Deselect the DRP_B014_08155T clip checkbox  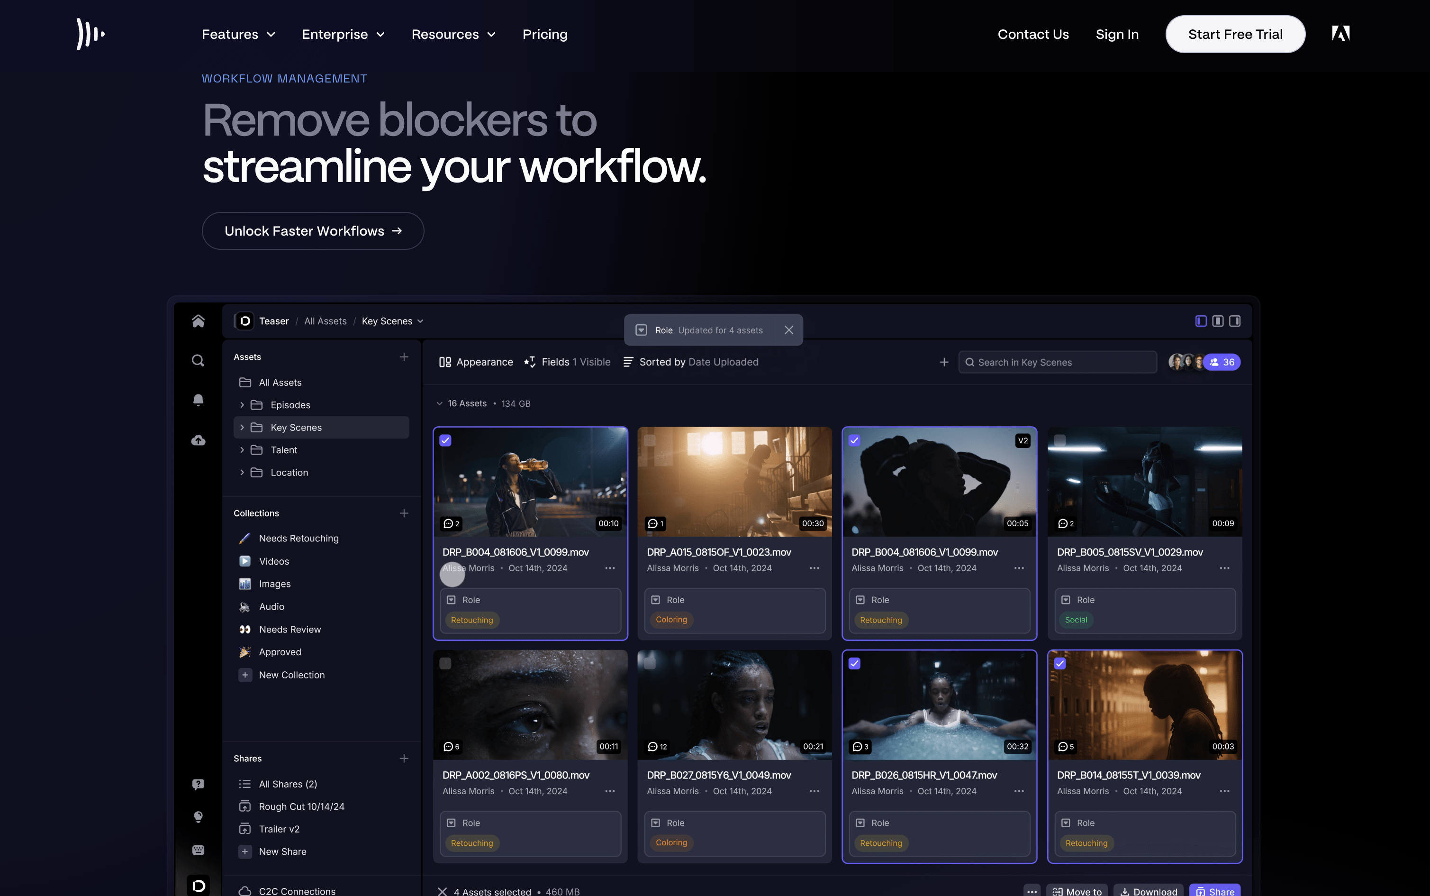pyautogui.click(x=1060, y=664)
